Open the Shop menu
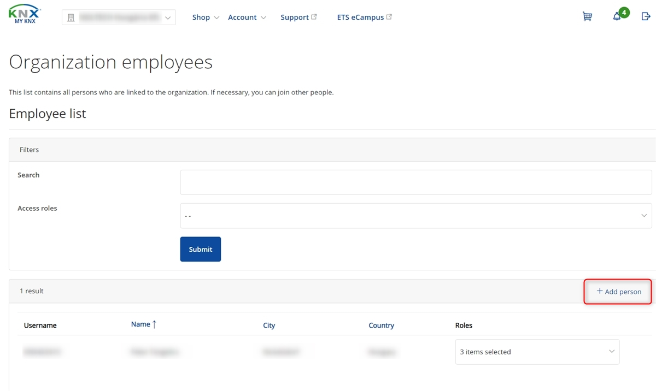Viewport: 656px width, 391px height. 205,17
